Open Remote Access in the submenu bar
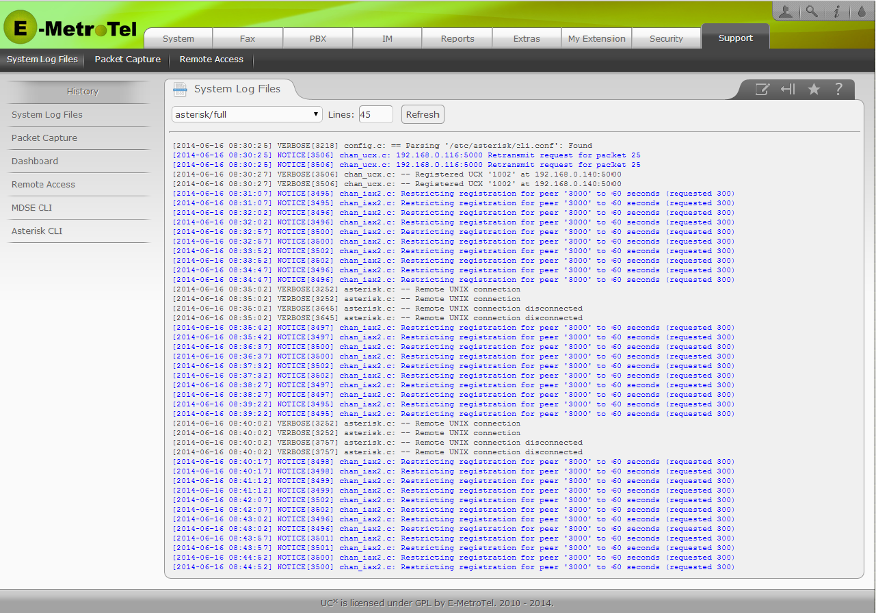The height and width of the screenshot is (613, 876). tap(211, 60)
